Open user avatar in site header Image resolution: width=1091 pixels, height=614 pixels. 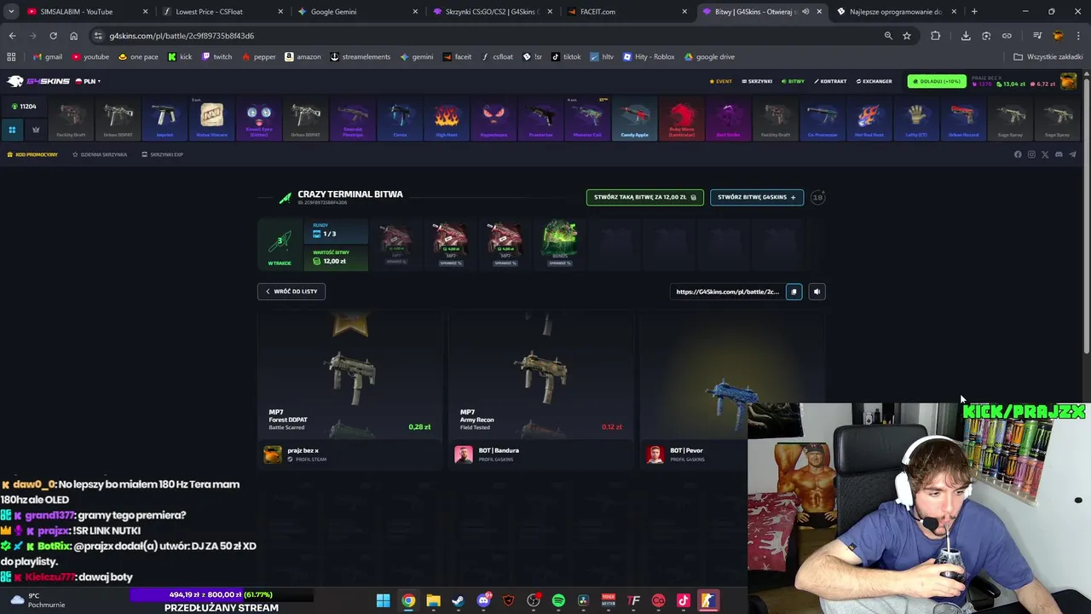click(x=1068, y=81)
